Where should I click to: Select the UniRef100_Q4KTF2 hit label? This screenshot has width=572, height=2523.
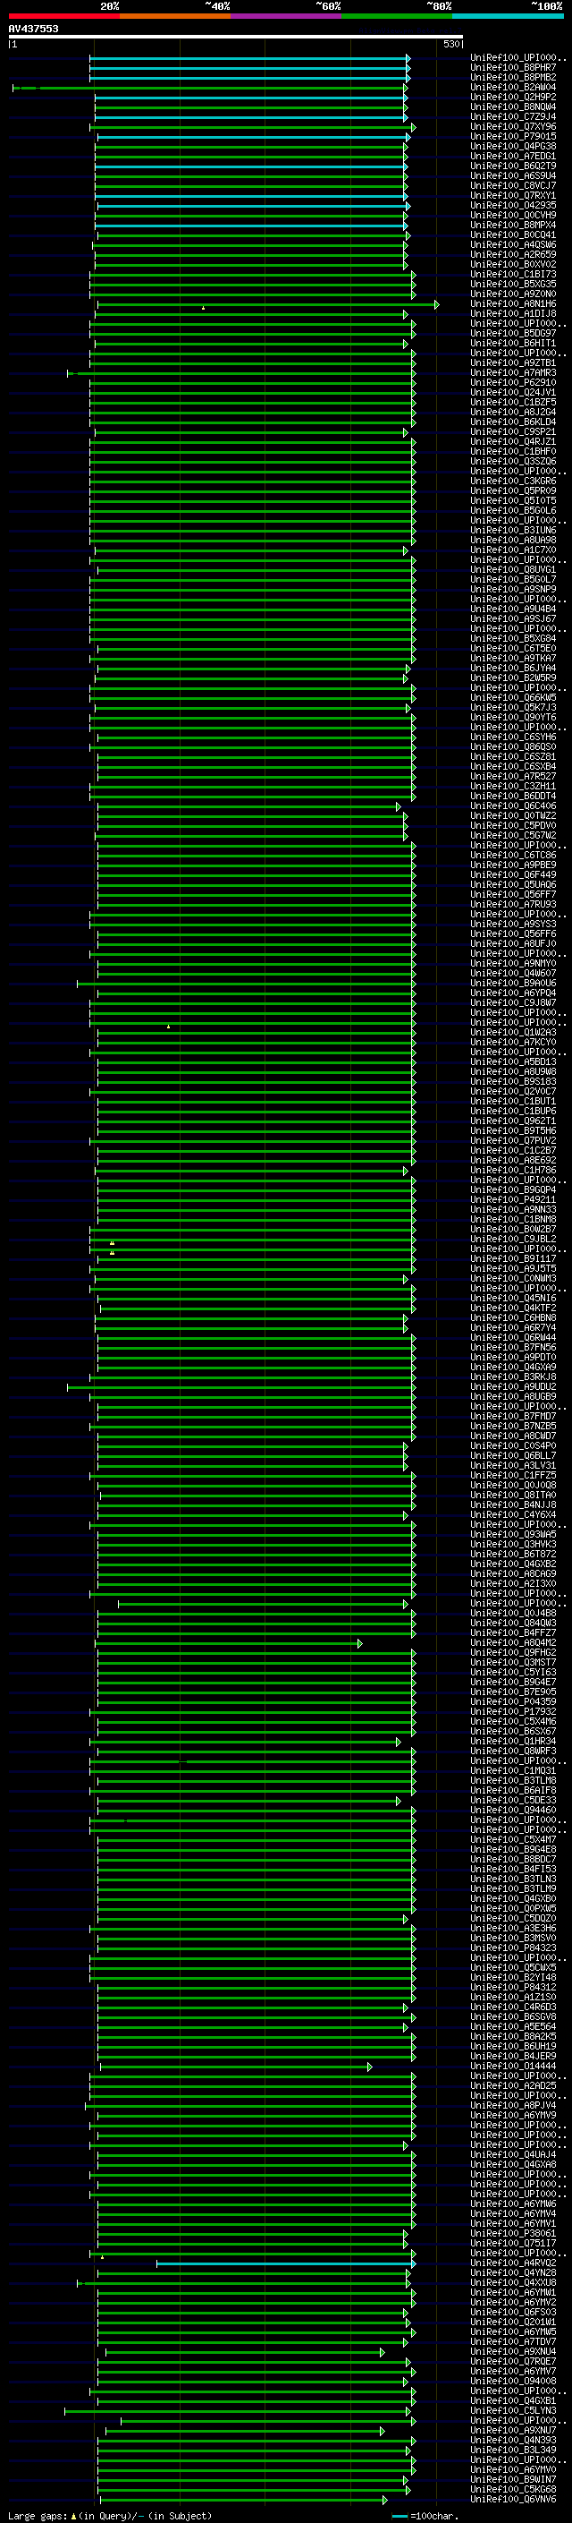click(x=513, y=1308)
